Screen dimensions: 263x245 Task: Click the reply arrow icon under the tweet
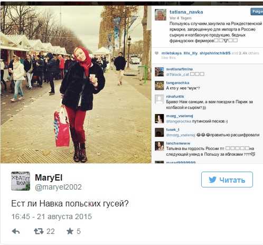tap(16, 231)
